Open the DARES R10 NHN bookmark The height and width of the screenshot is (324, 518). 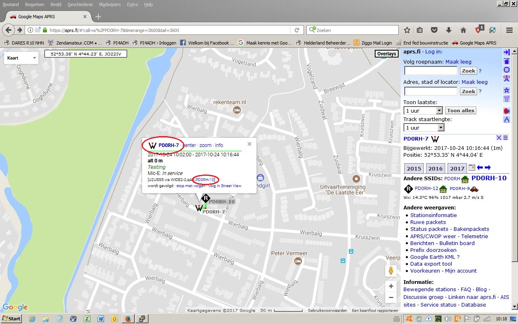click(x=23, y=43)
